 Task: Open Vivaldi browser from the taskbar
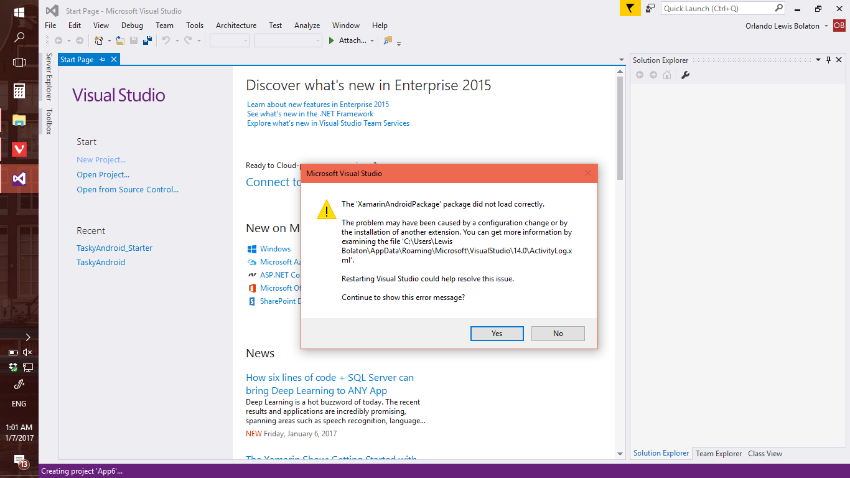tap(19, 149)
